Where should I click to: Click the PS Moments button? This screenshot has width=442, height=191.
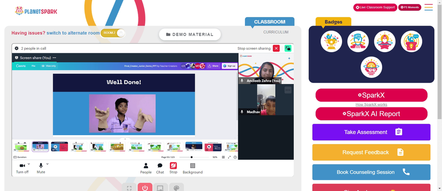click(410, 7)
